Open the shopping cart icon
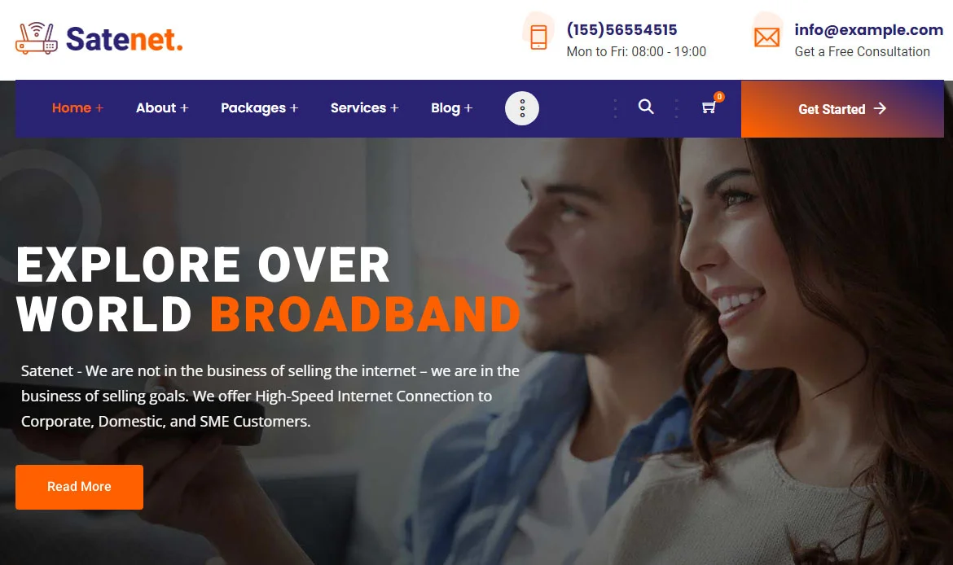The height and width of the screenshot is (565, 953). (709, 108)
